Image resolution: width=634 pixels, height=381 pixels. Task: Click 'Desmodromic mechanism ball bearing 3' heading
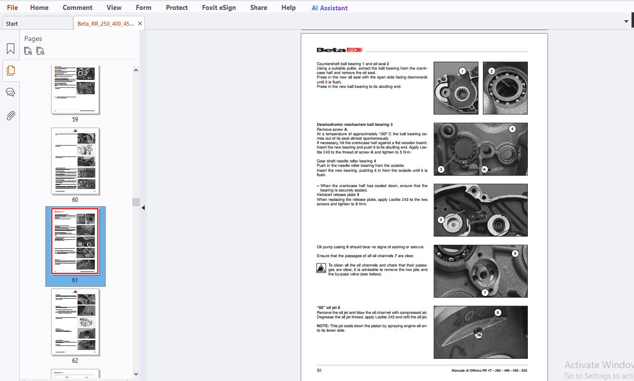tap(355, 124)
